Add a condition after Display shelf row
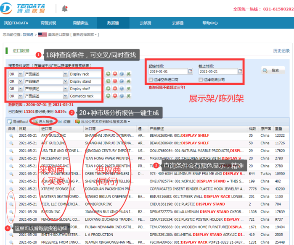294x245 pixels. (108, 89)
